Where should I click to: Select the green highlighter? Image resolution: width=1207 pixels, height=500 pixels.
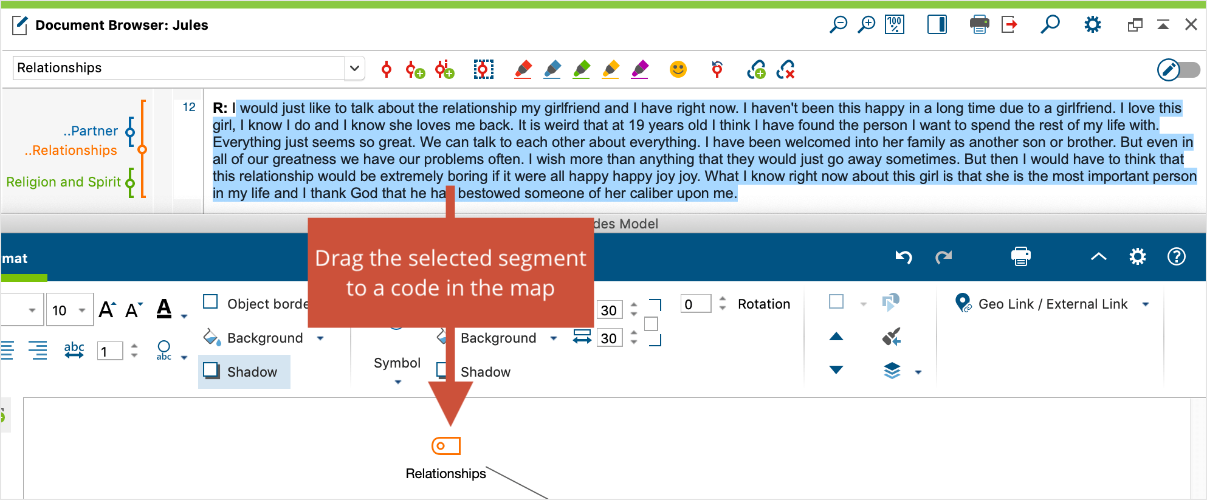click(581, 69)
